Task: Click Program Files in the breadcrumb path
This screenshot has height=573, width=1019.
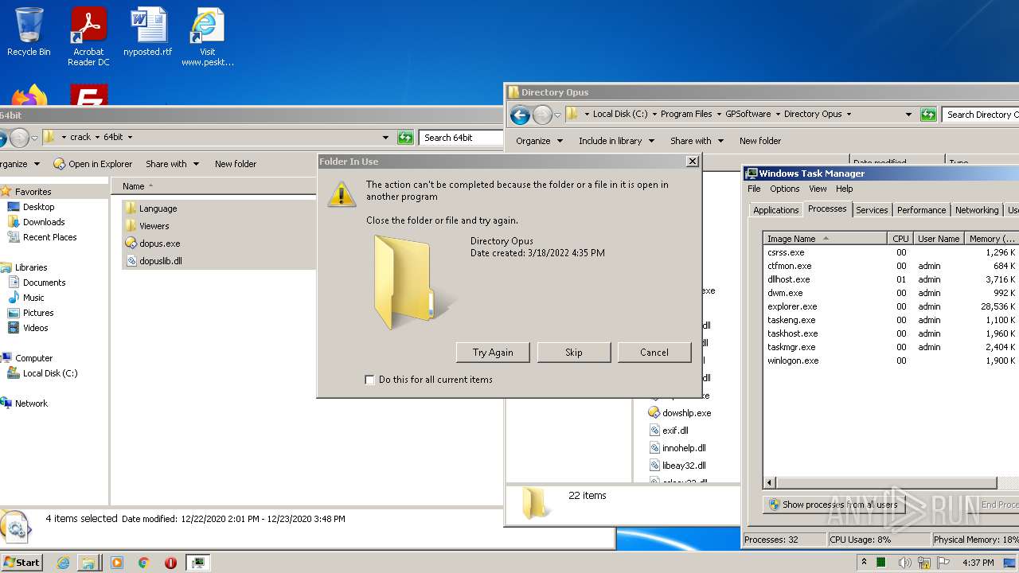Action: [686, 114]
